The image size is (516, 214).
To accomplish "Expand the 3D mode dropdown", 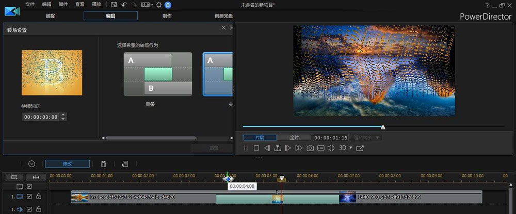I will pyautogui.click(x=351, y=148).
